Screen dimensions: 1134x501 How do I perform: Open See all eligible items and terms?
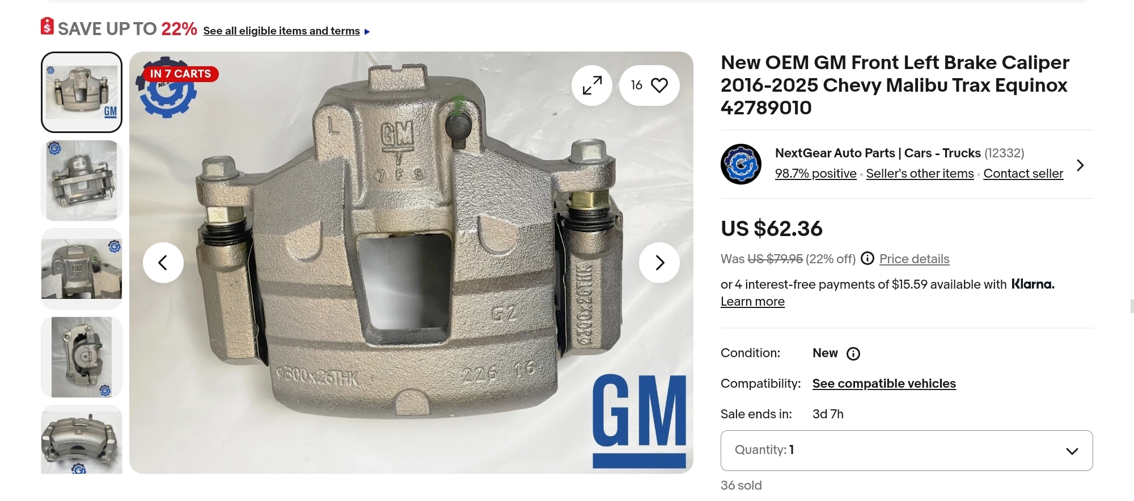coord(282,31)
